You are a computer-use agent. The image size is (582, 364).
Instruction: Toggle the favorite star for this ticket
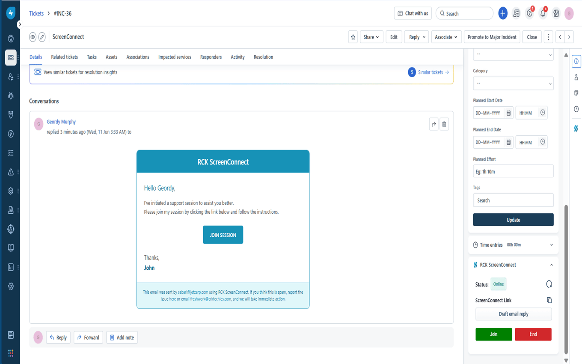(353, 37)
